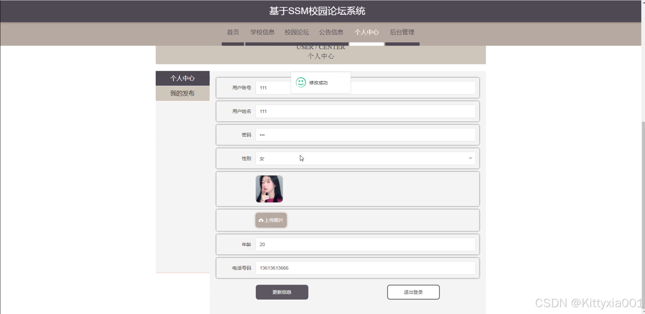
Task: Click the green smiley success icon
Action: pos(301,82)
